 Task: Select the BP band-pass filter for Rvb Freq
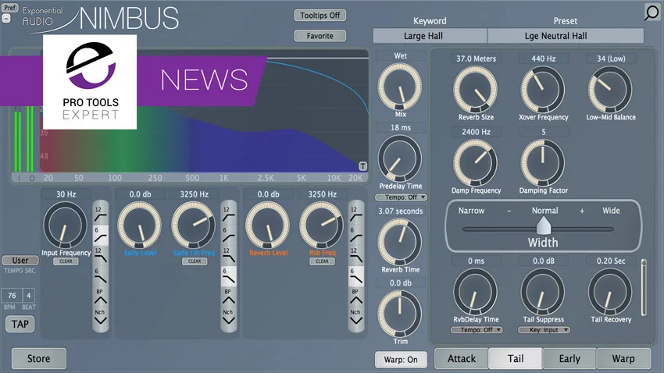[x=356, y=297]
